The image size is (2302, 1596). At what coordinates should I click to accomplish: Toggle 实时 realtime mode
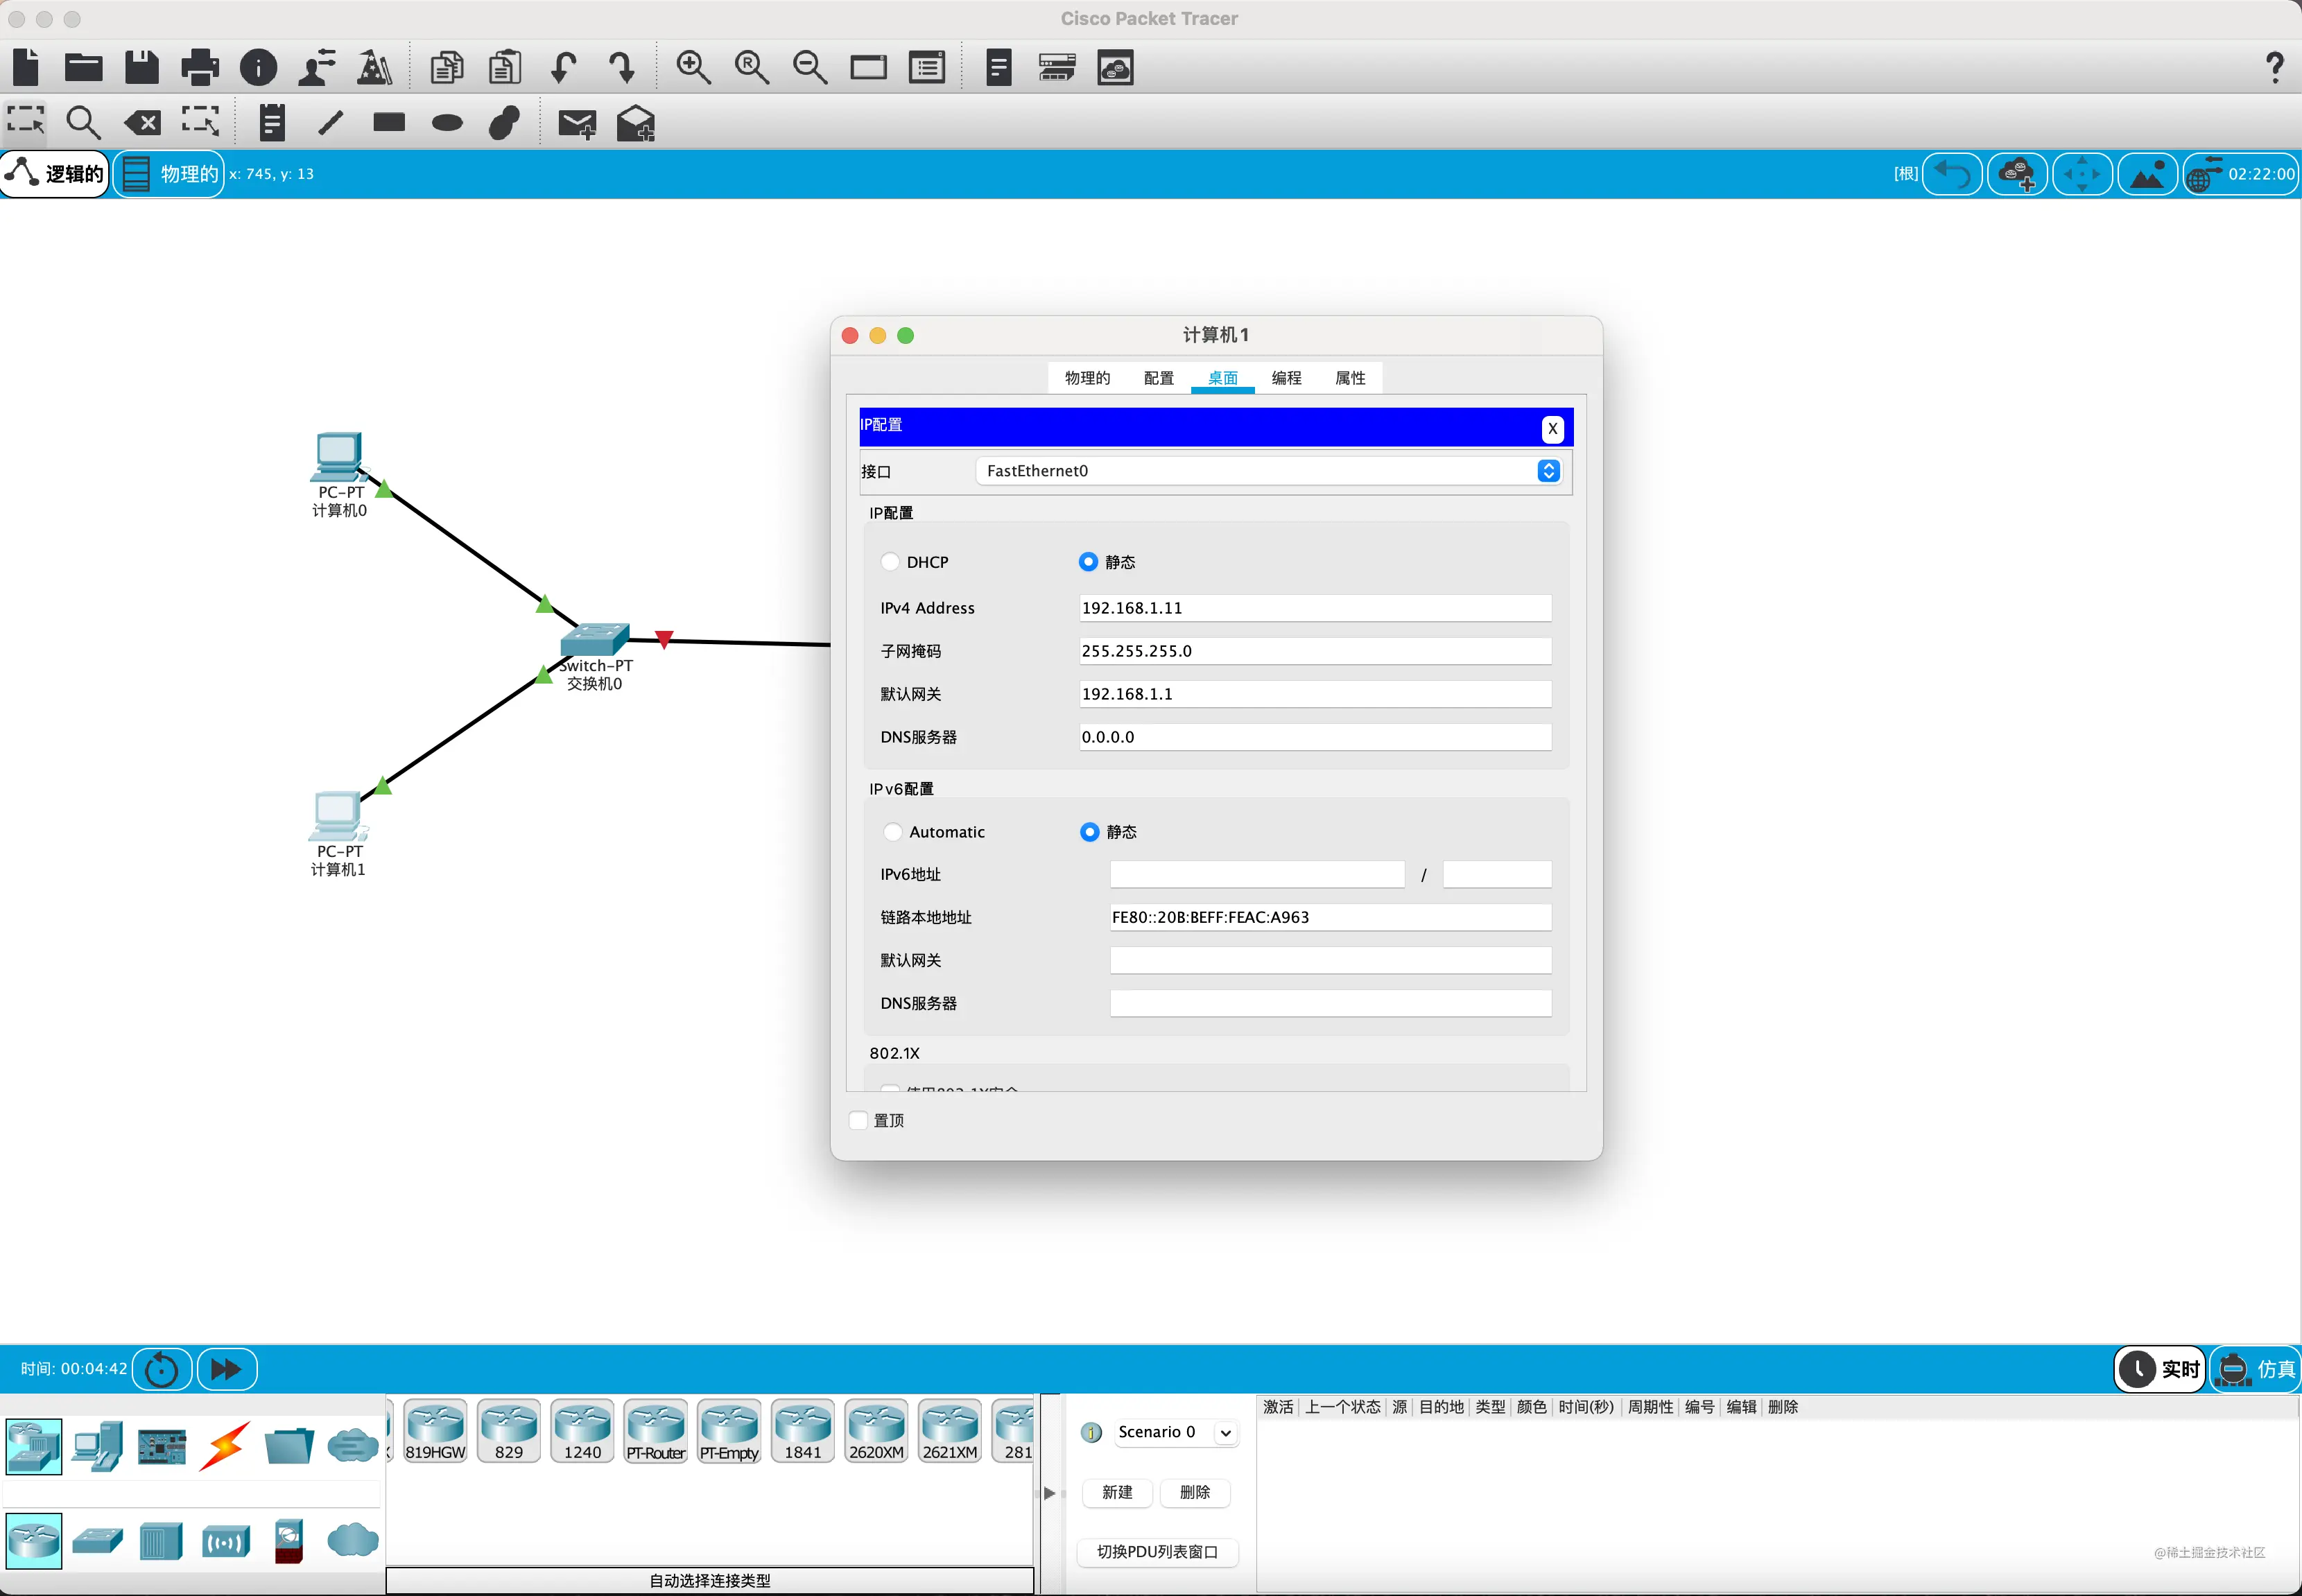[2160, 1369]
